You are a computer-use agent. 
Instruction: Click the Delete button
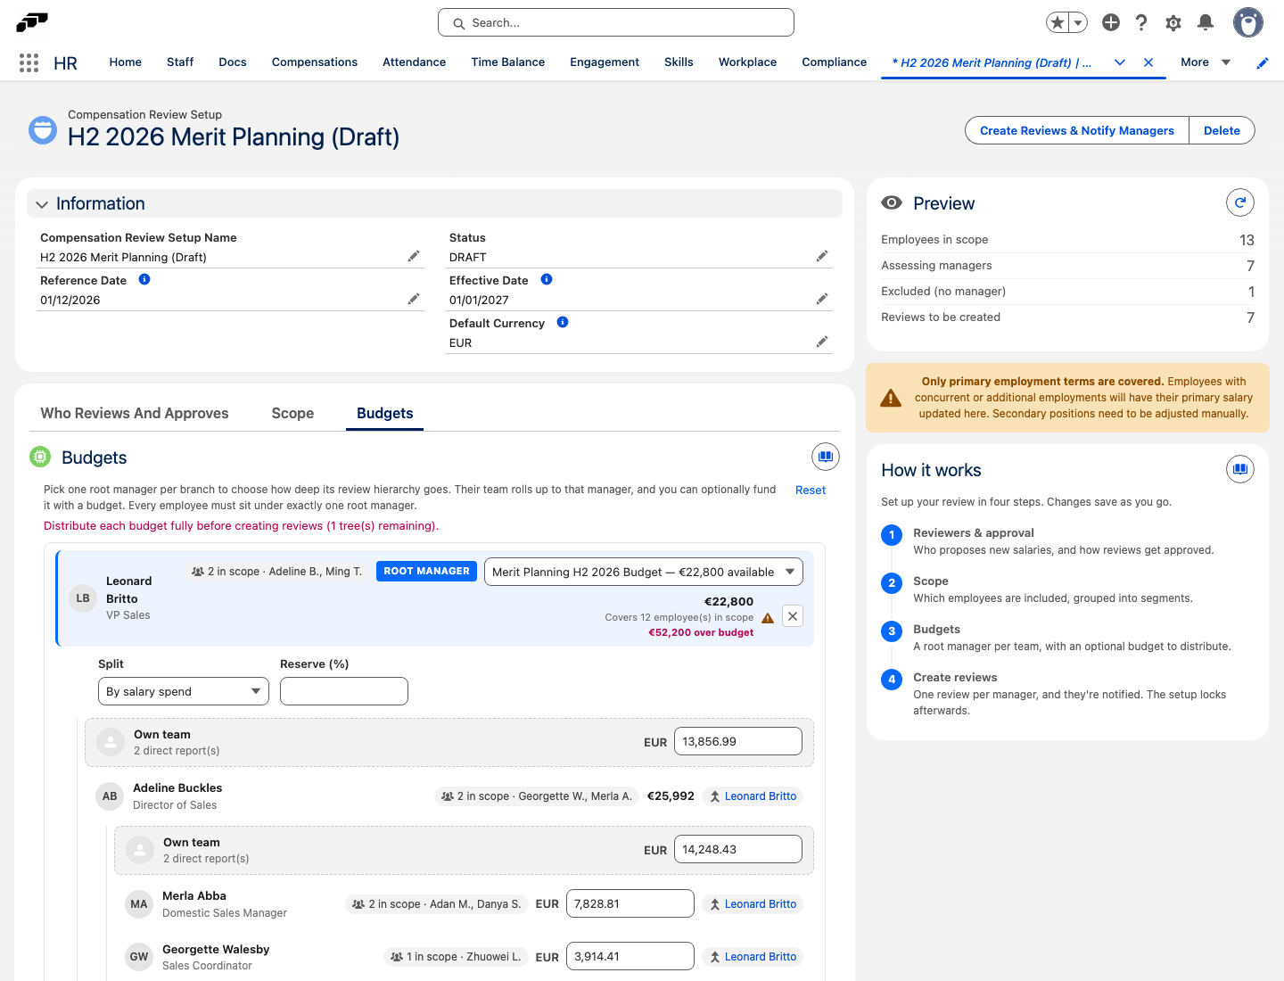[1222, 130]
